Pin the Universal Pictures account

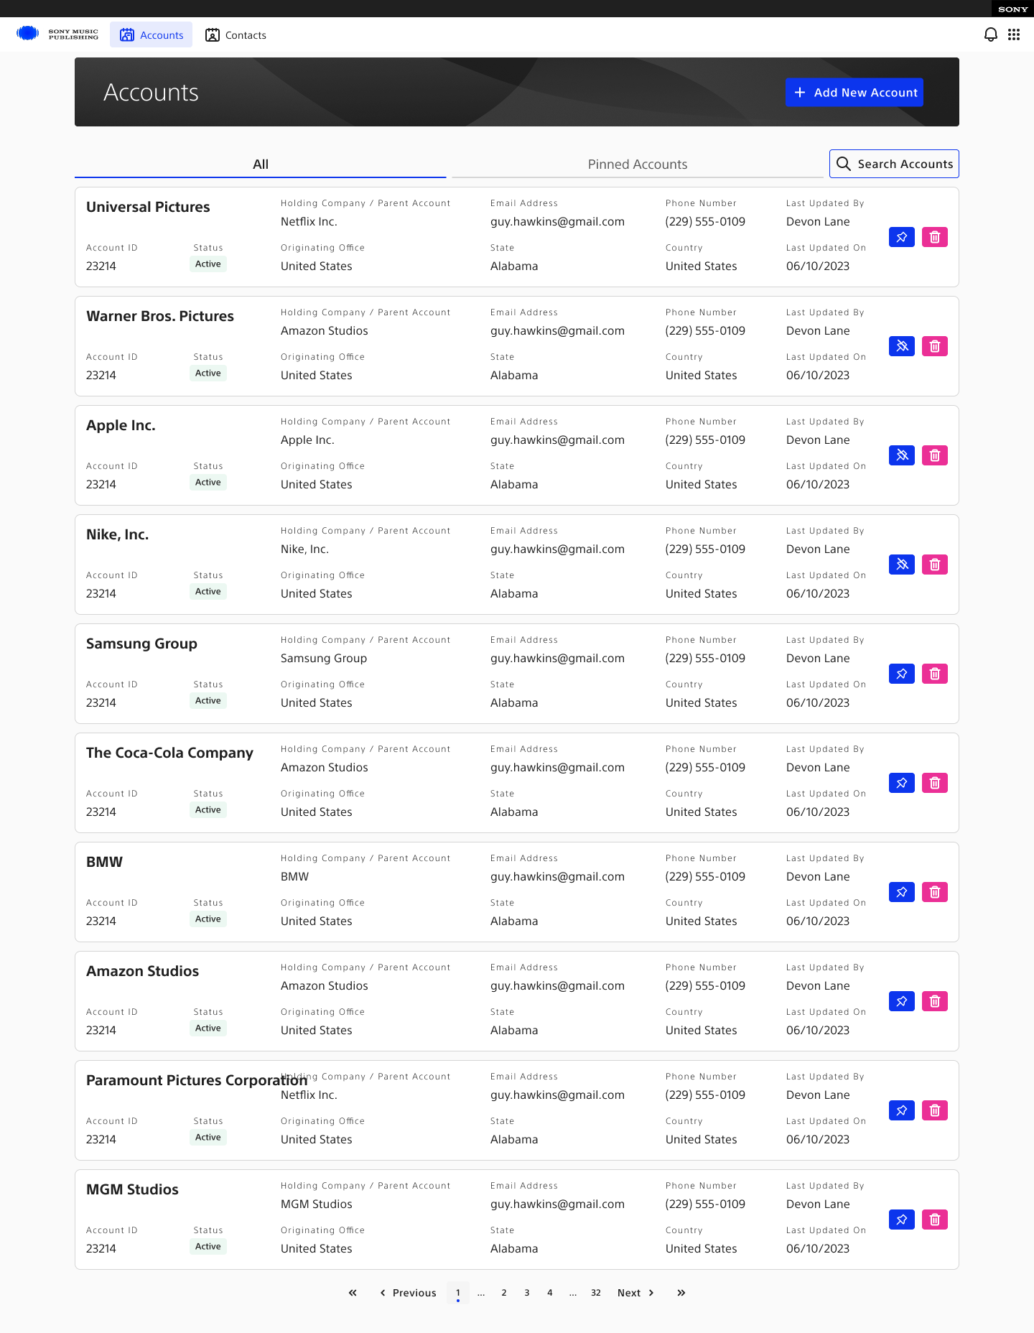902,237
